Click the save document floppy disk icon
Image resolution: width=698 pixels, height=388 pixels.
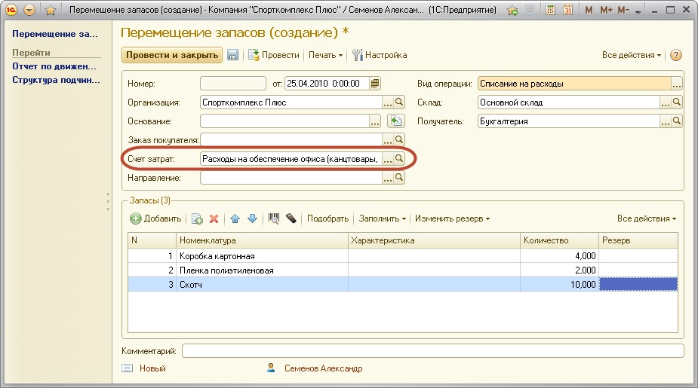click(232, 55)
